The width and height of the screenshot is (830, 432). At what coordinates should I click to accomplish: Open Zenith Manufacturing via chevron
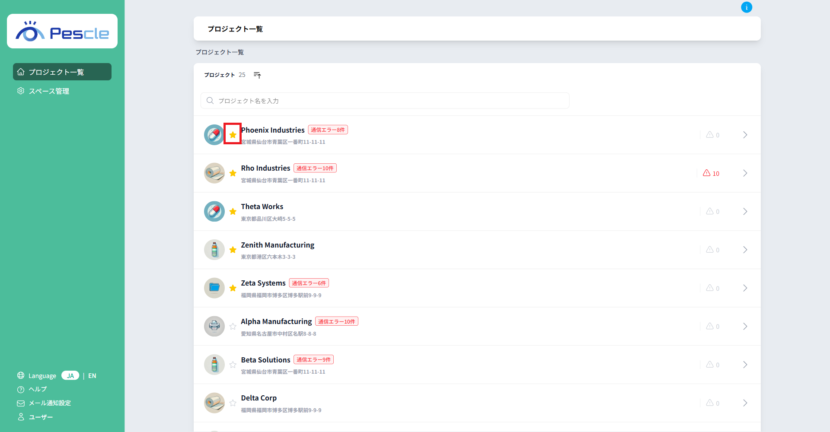[x=745, y=250]
